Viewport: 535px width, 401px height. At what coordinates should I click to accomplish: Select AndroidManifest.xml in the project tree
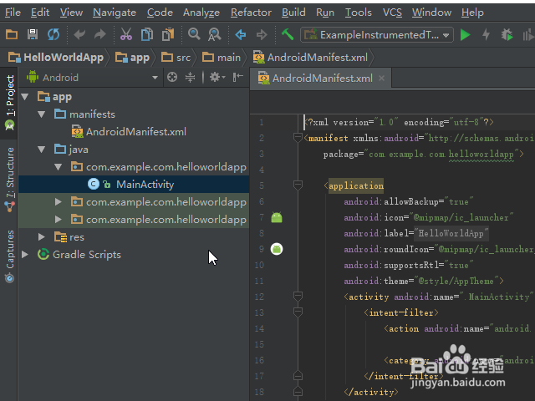(134, 132)
